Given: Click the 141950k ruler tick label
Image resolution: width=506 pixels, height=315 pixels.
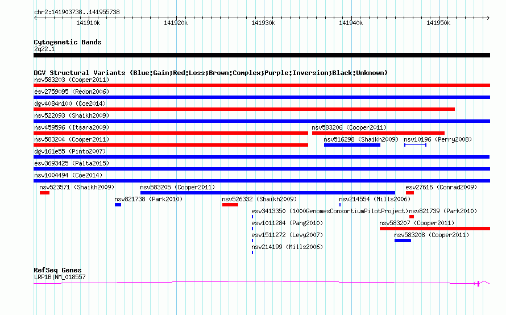Looking at the screenshot, I should [x=438, y=23].
